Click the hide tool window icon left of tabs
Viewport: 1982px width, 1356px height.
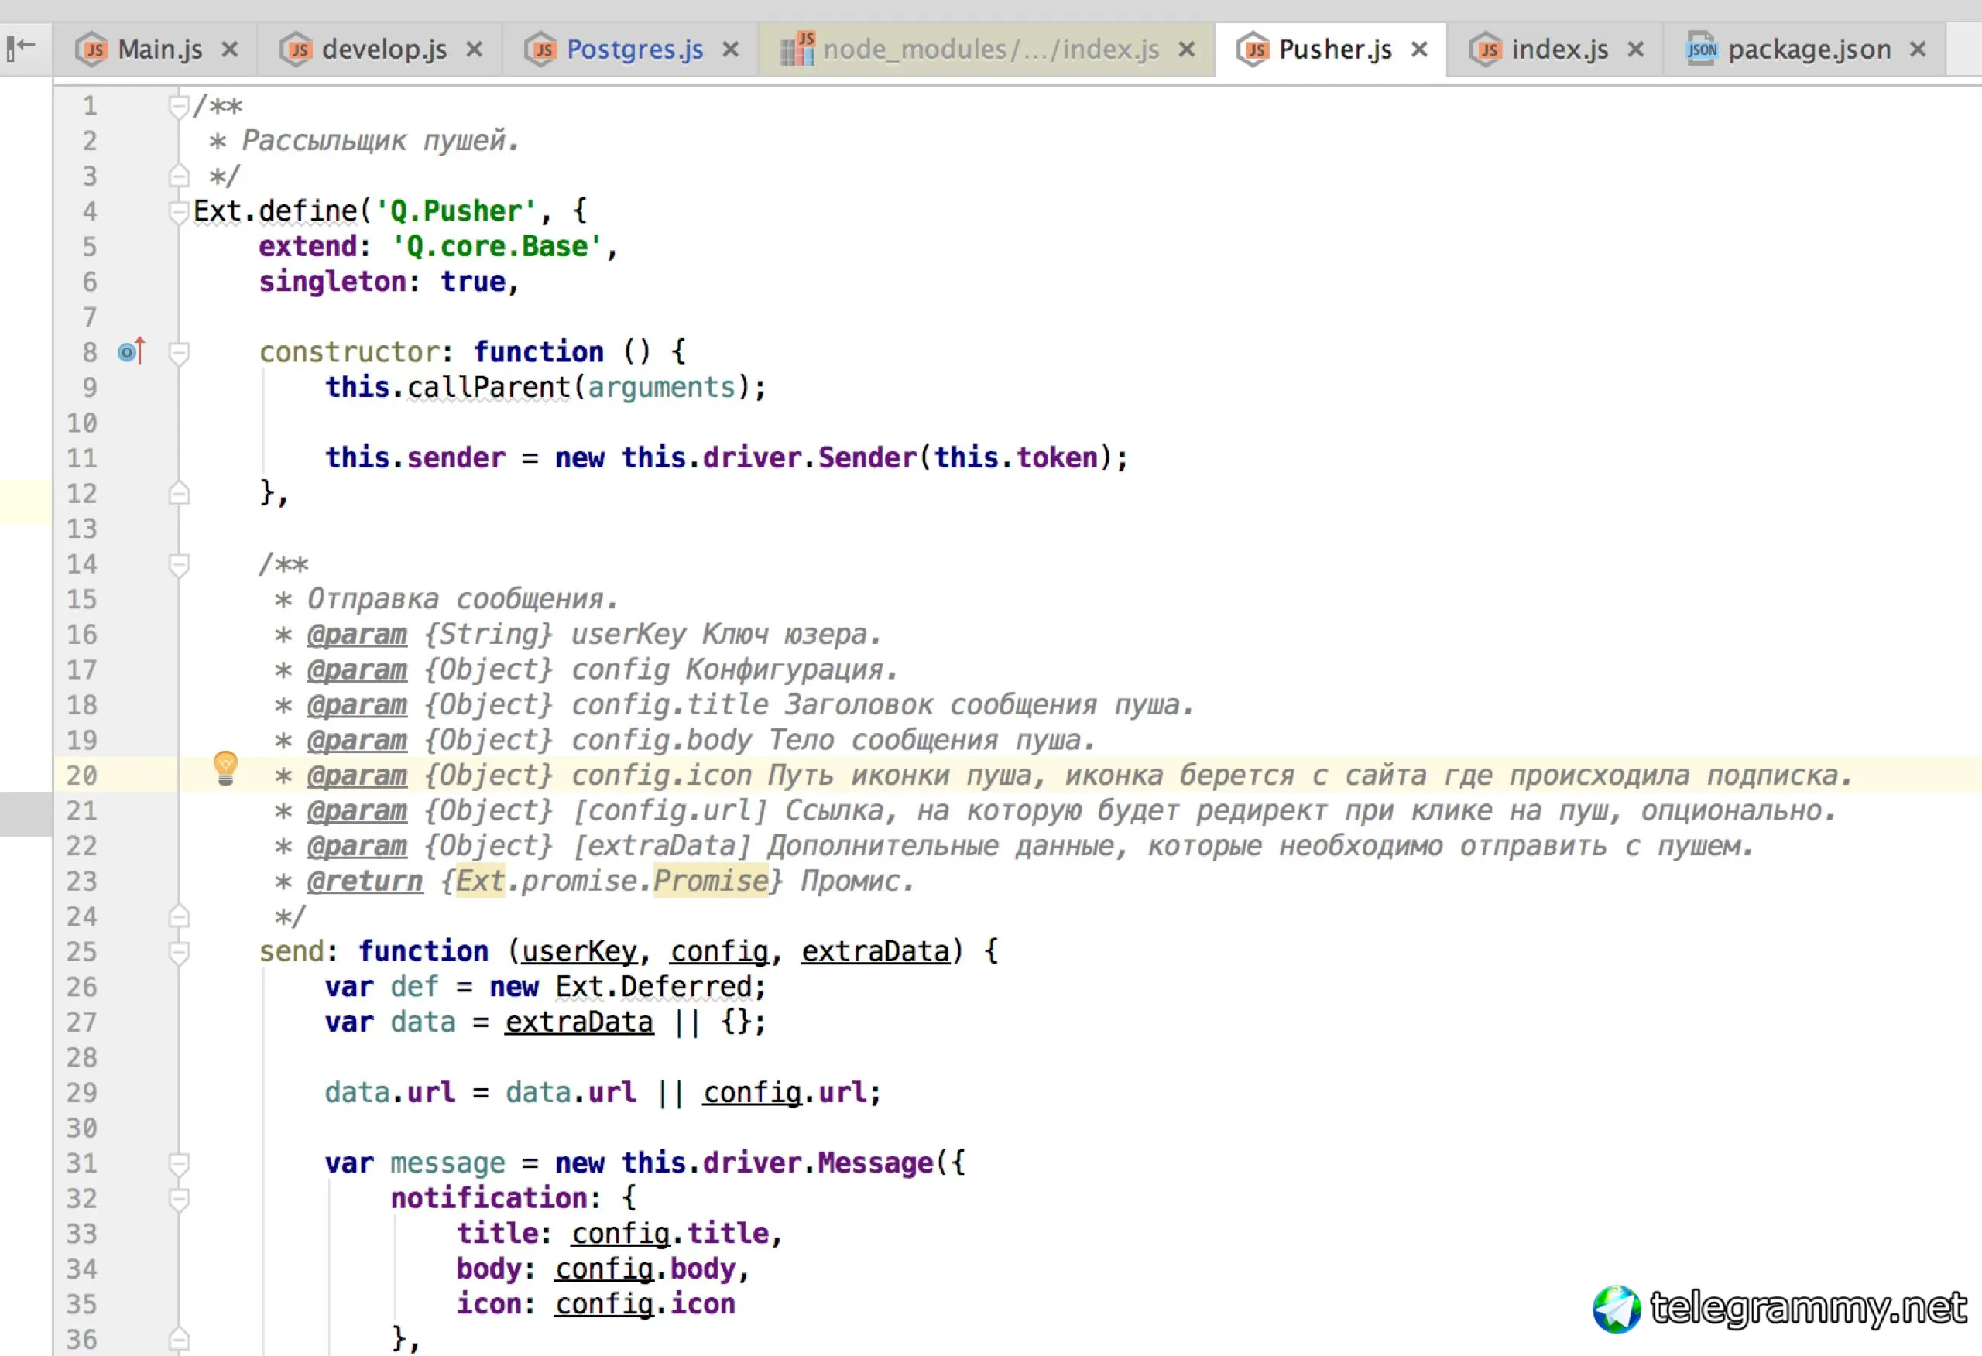[20, 47]
